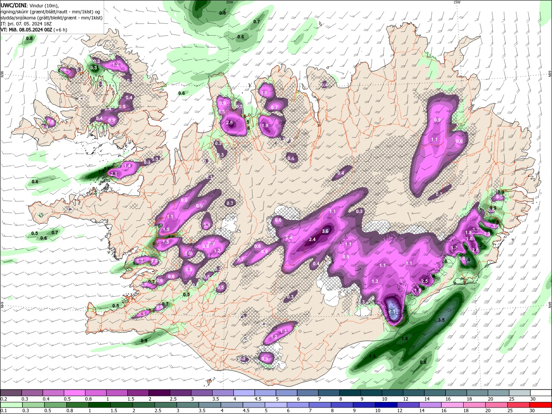
Task: Pick the darkest purple swatch after snow scale 2
Action: click(159, 393)
